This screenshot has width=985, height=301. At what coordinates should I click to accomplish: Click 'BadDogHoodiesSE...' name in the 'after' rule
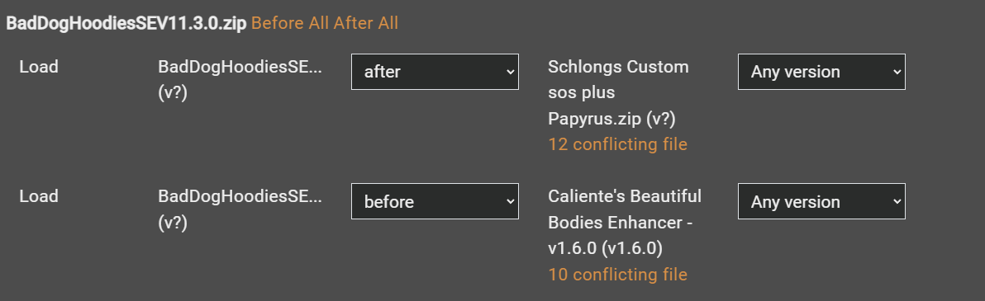[x=240, y=67]
